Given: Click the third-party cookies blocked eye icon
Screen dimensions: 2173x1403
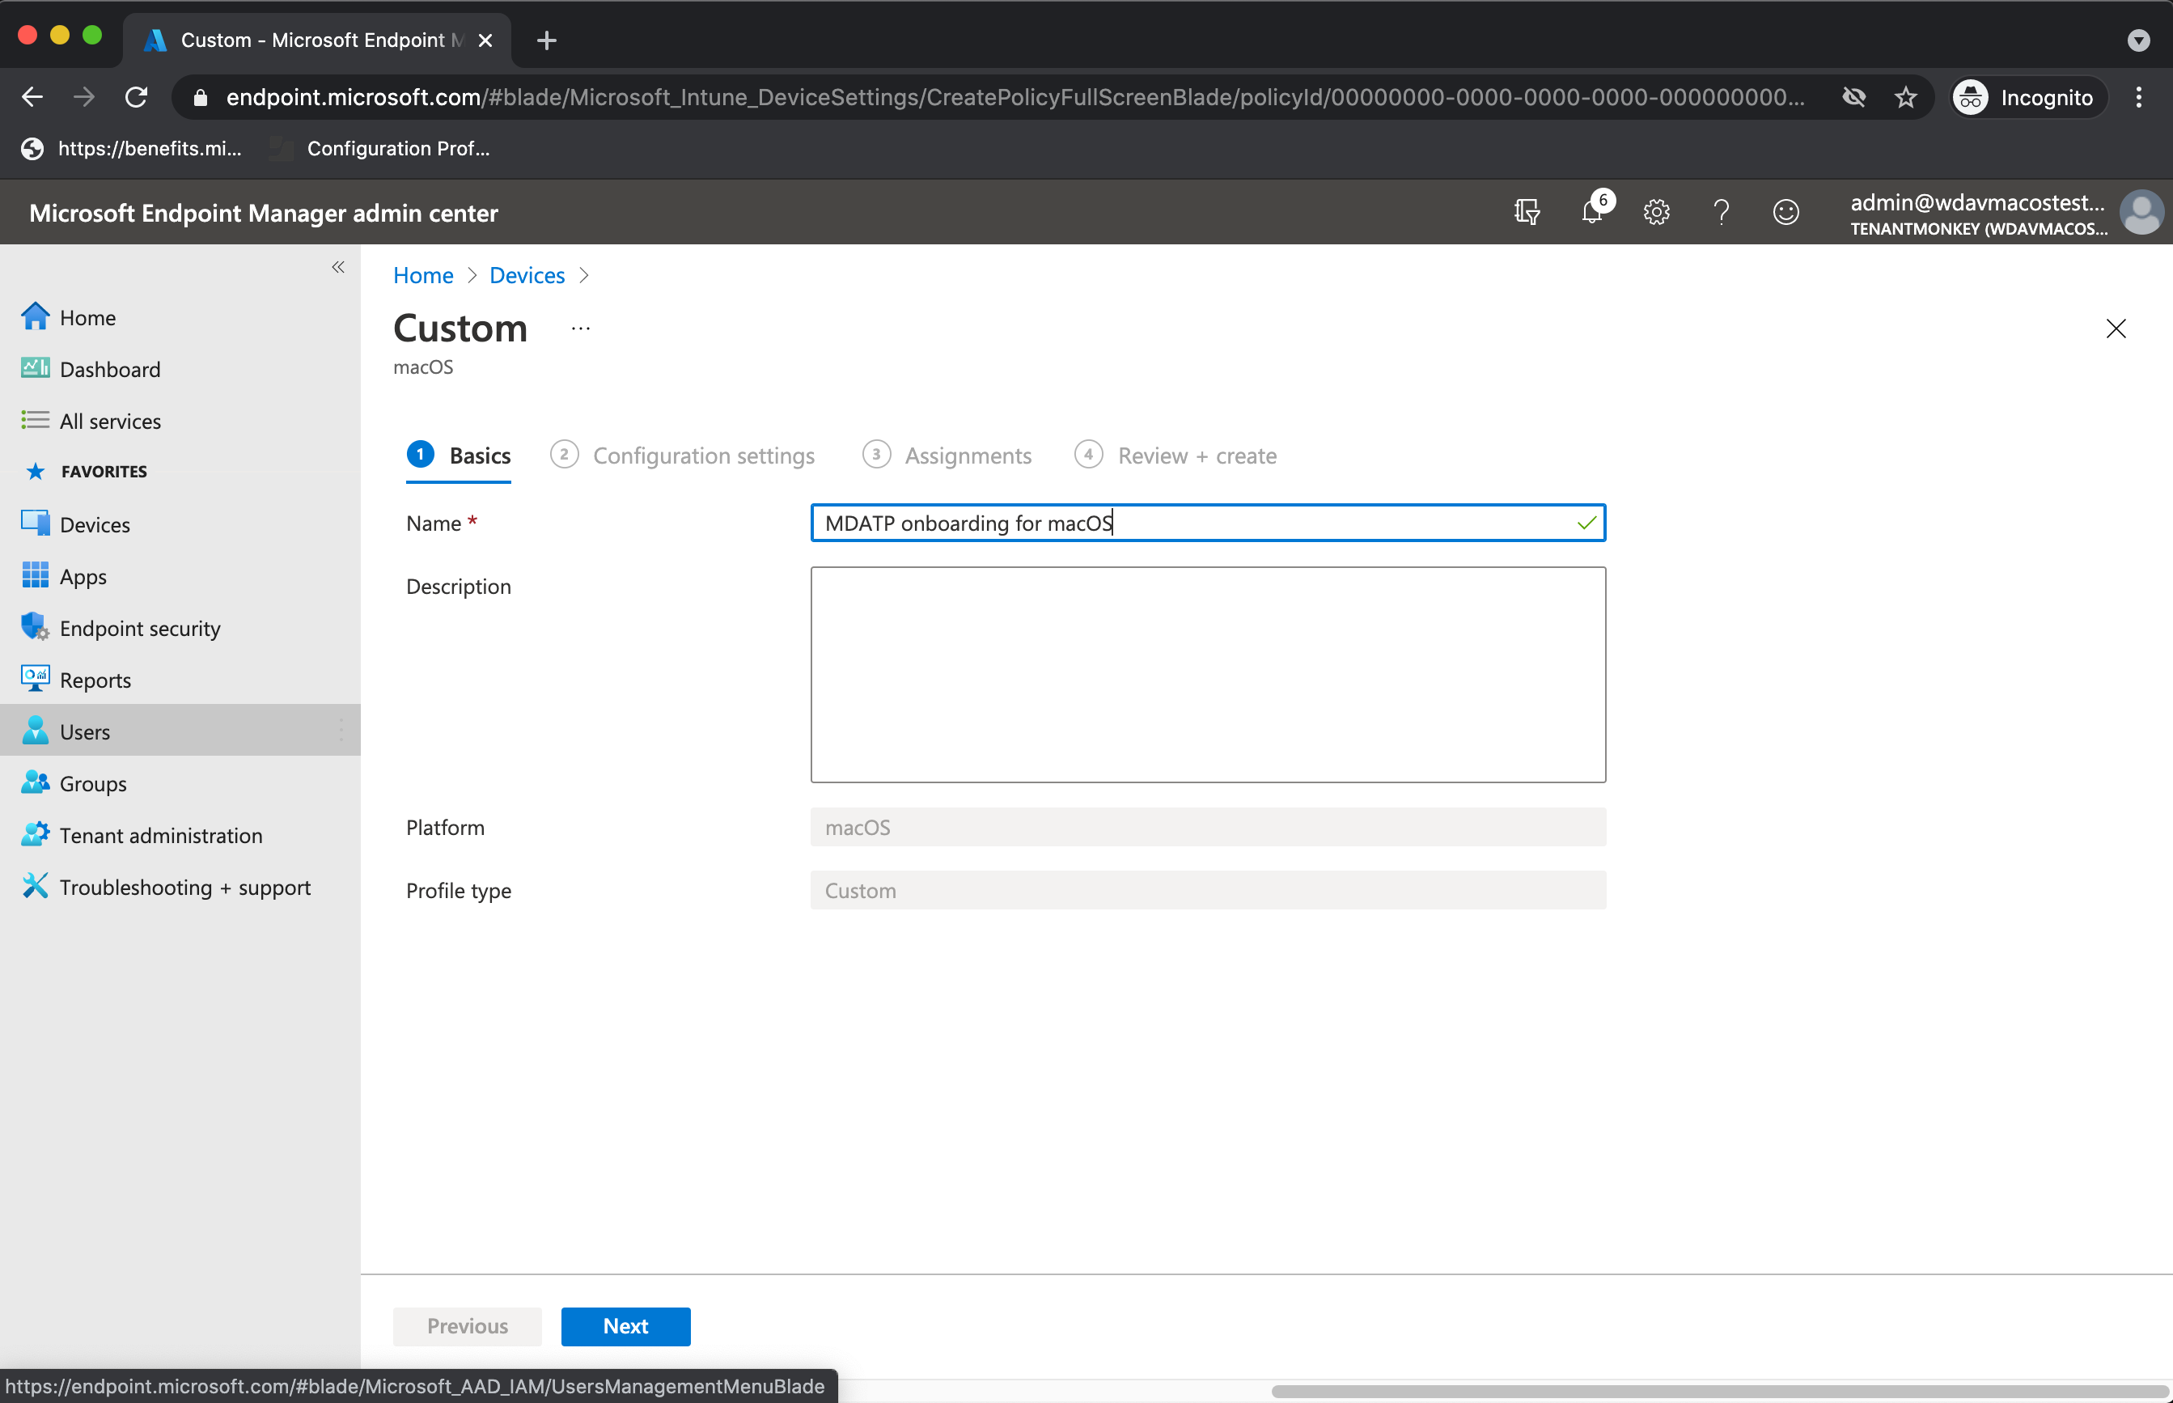Looking at the screenshot, I should click(1854, 97).
